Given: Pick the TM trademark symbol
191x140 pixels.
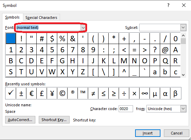Looking at the screenshot, I should [x=83, y=93].
